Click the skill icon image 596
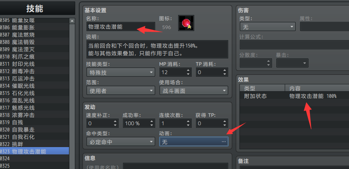The width and height of the screenshot is (349, 169). [186, 23]
